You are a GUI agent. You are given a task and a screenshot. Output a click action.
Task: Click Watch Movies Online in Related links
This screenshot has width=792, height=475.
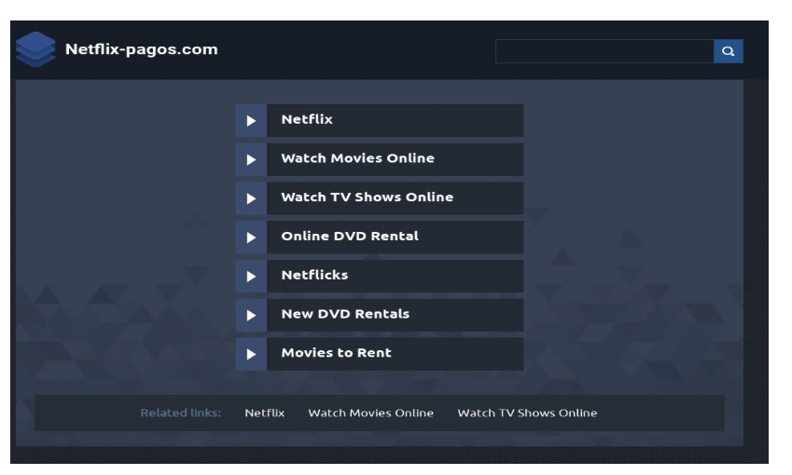pyautogui.click(x=370, y=413)
